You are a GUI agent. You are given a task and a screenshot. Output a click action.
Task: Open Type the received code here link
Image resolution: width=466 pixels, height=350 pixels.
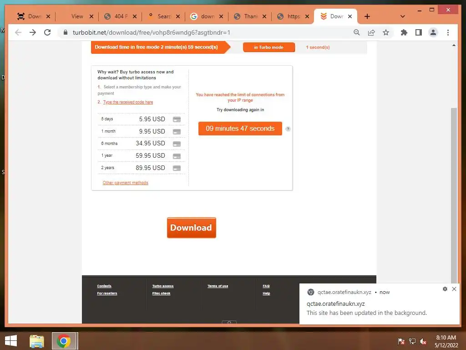(128, 102)
